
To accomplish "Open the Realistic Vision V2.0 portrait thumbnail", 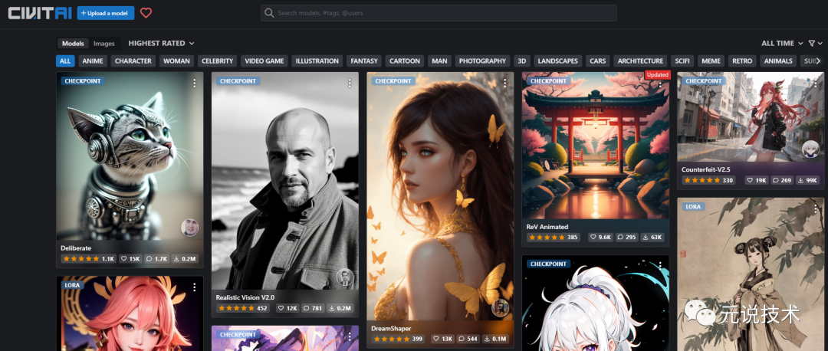I will [x=285, y=181].
